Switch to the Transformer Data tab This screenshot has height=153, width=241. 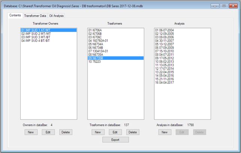35,16
